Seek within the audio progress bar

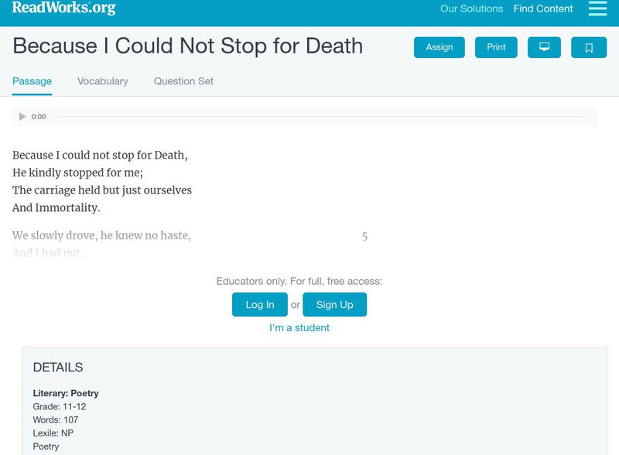tap(321, 117)
